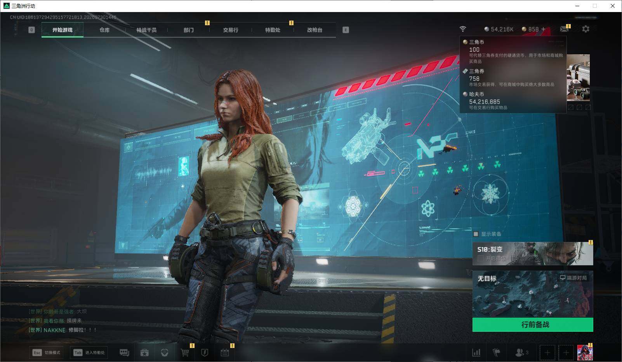622x362 pixels.
Task: Open the shopping cart store icon
Action: point(185,353)
